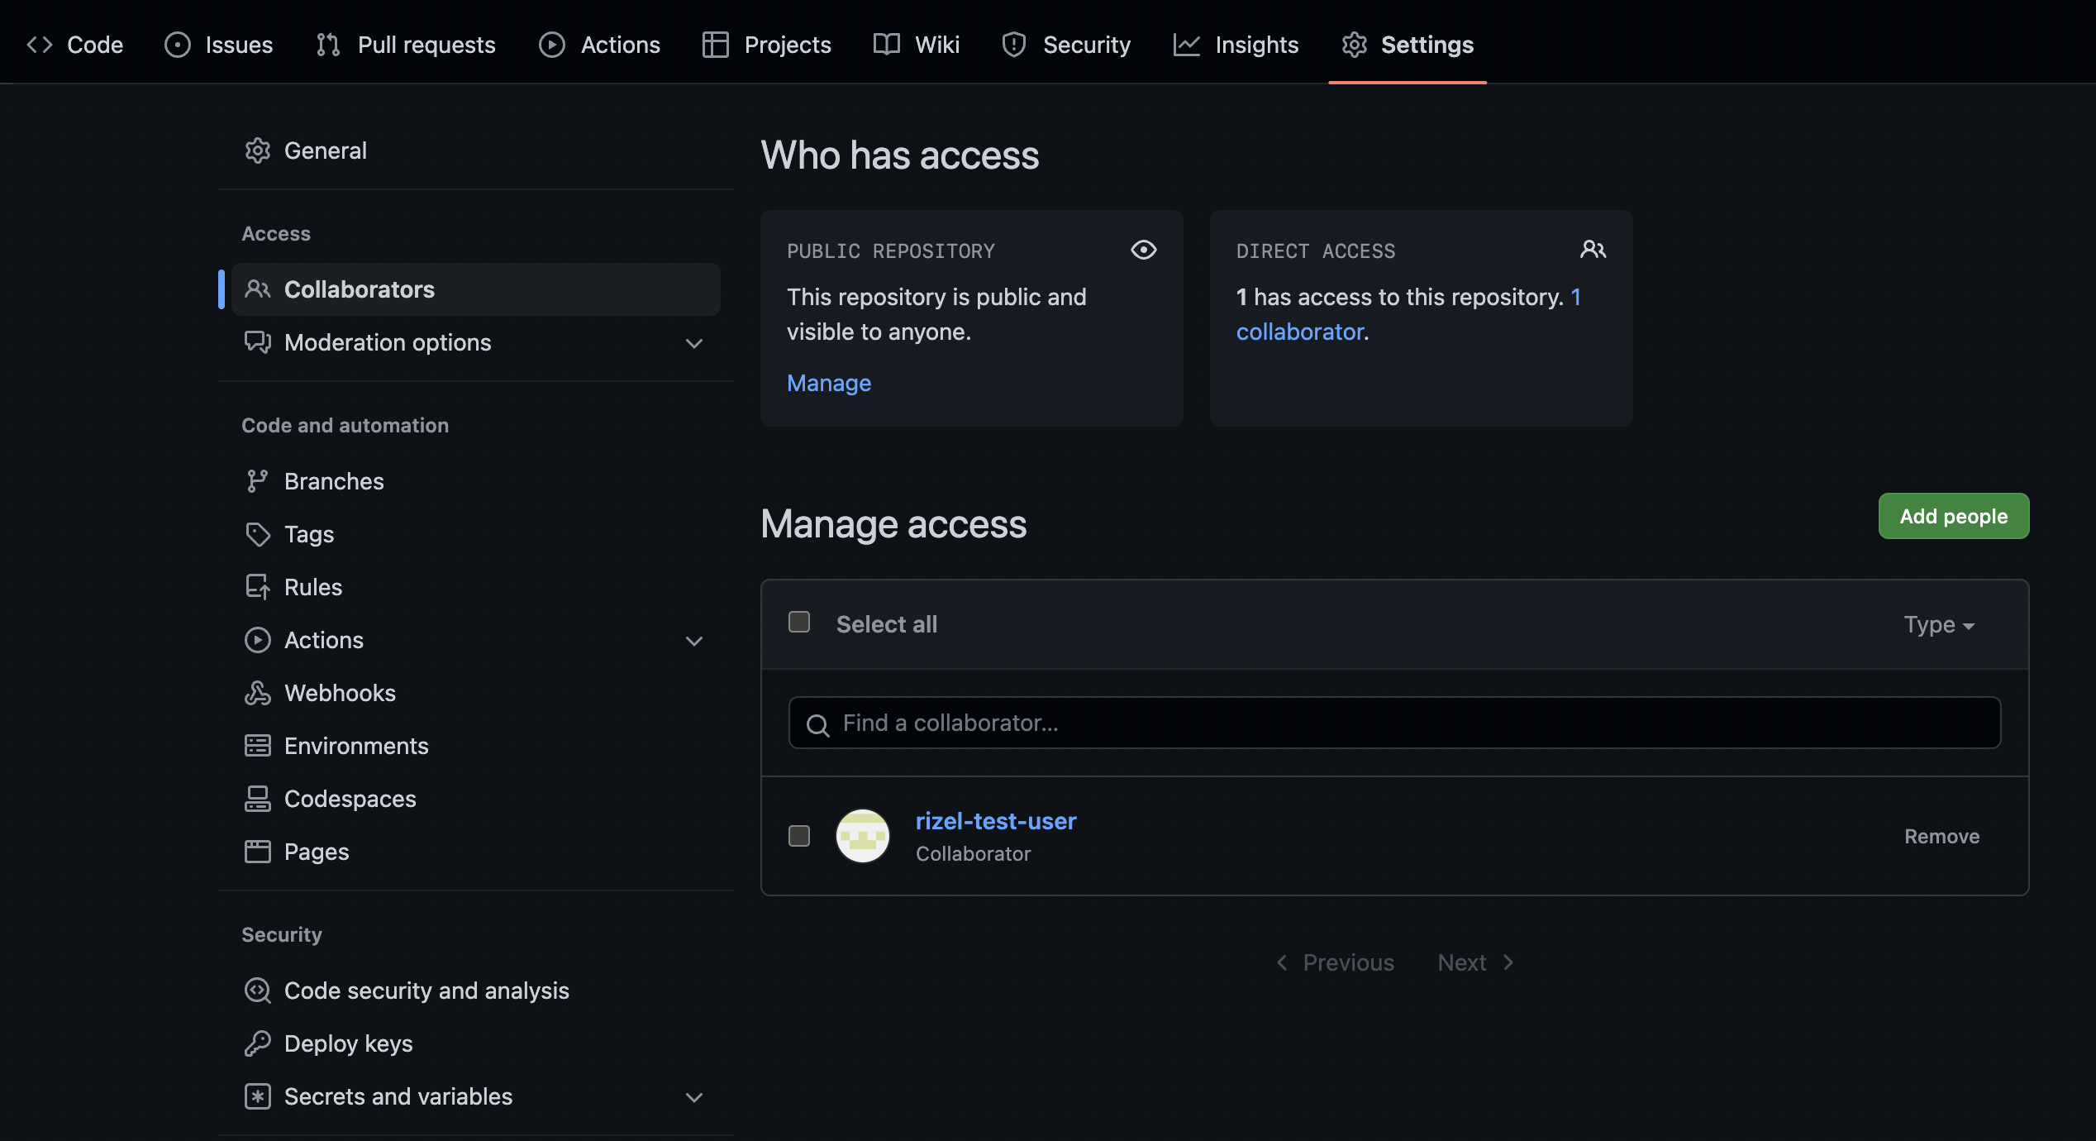
Task: Click the Security shield icon in top navigation
Action: (x=1014, y=45)
